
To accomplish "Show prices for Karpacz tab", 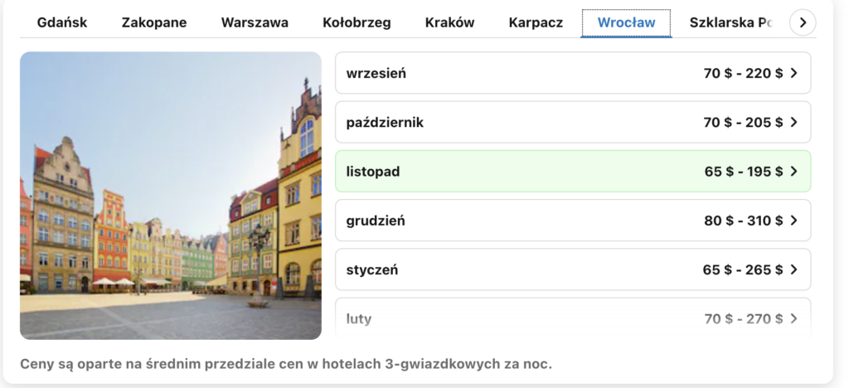I will coord(536,23).
